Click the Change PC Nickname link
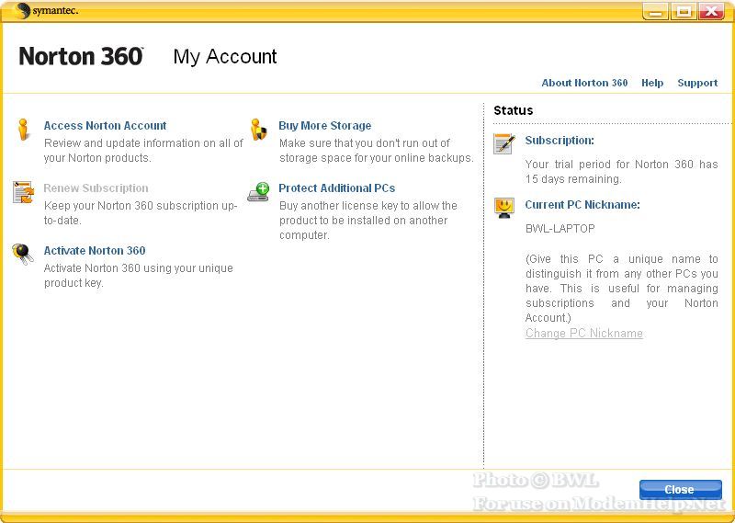Viewport: 735px width, 523px height. click(x=584, y=333)
